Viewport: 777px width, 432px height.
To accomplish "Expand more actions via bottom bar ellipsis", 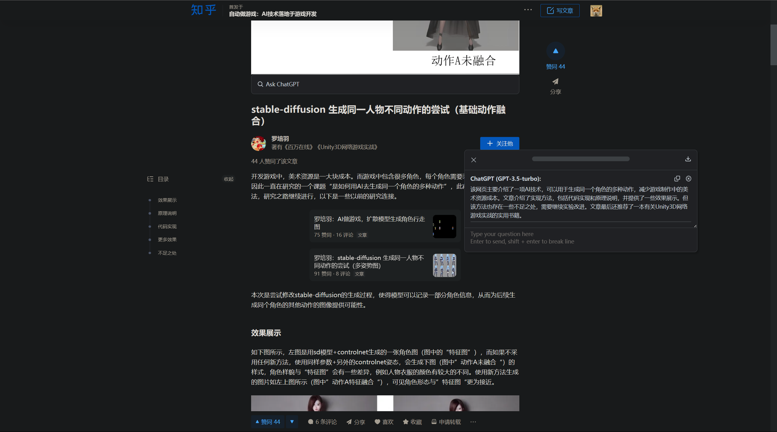I will [x=474, y=422].
